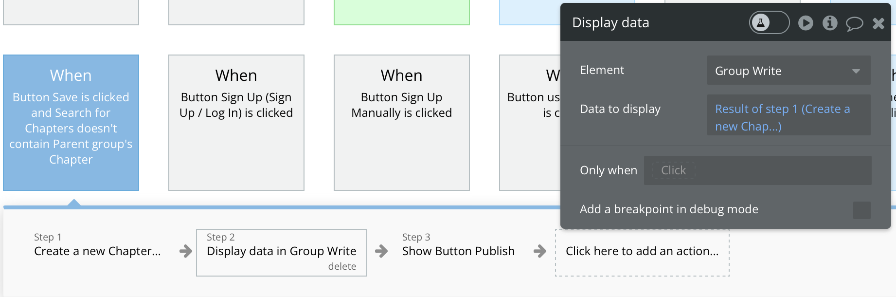
Task: Close the Display data panel
Action: pyautogui.click(x=878, y=23)
